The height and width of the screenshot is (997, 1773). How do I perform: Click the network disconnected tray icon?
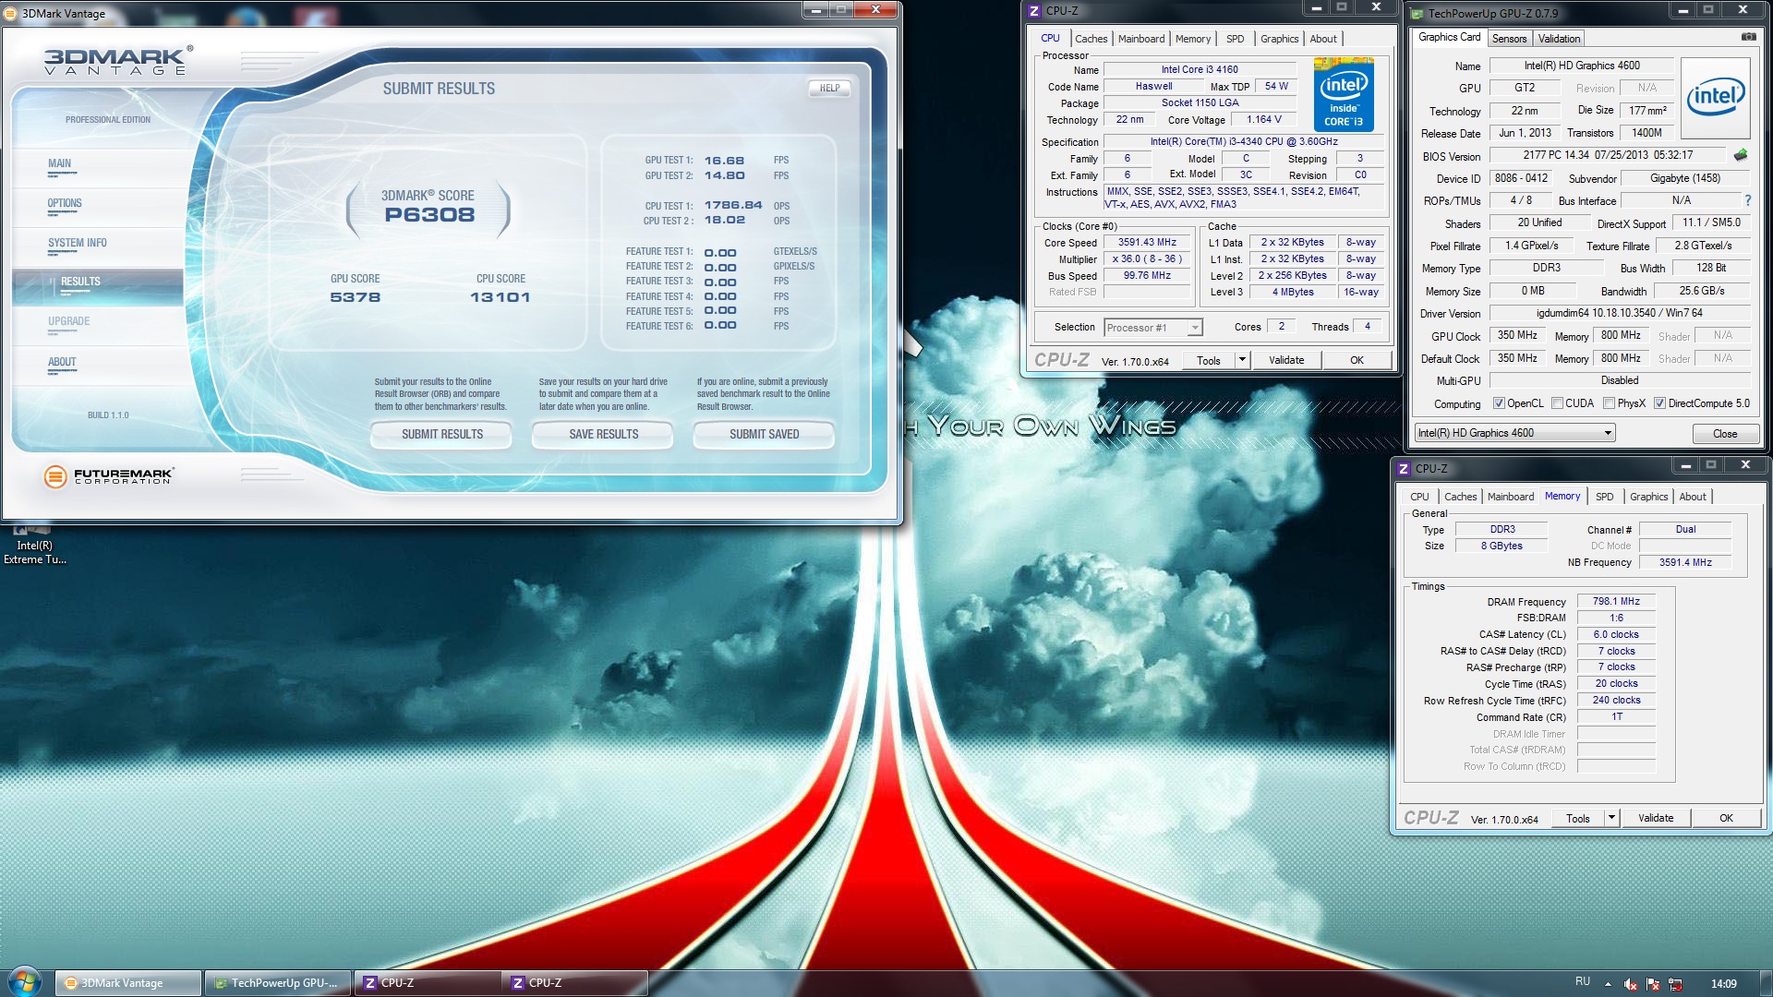coord(1675,984)
